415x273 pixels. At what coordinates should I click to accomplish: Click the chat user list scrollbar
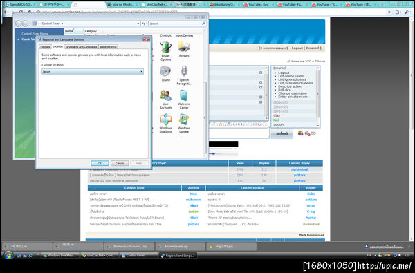(x=318, y=93)
